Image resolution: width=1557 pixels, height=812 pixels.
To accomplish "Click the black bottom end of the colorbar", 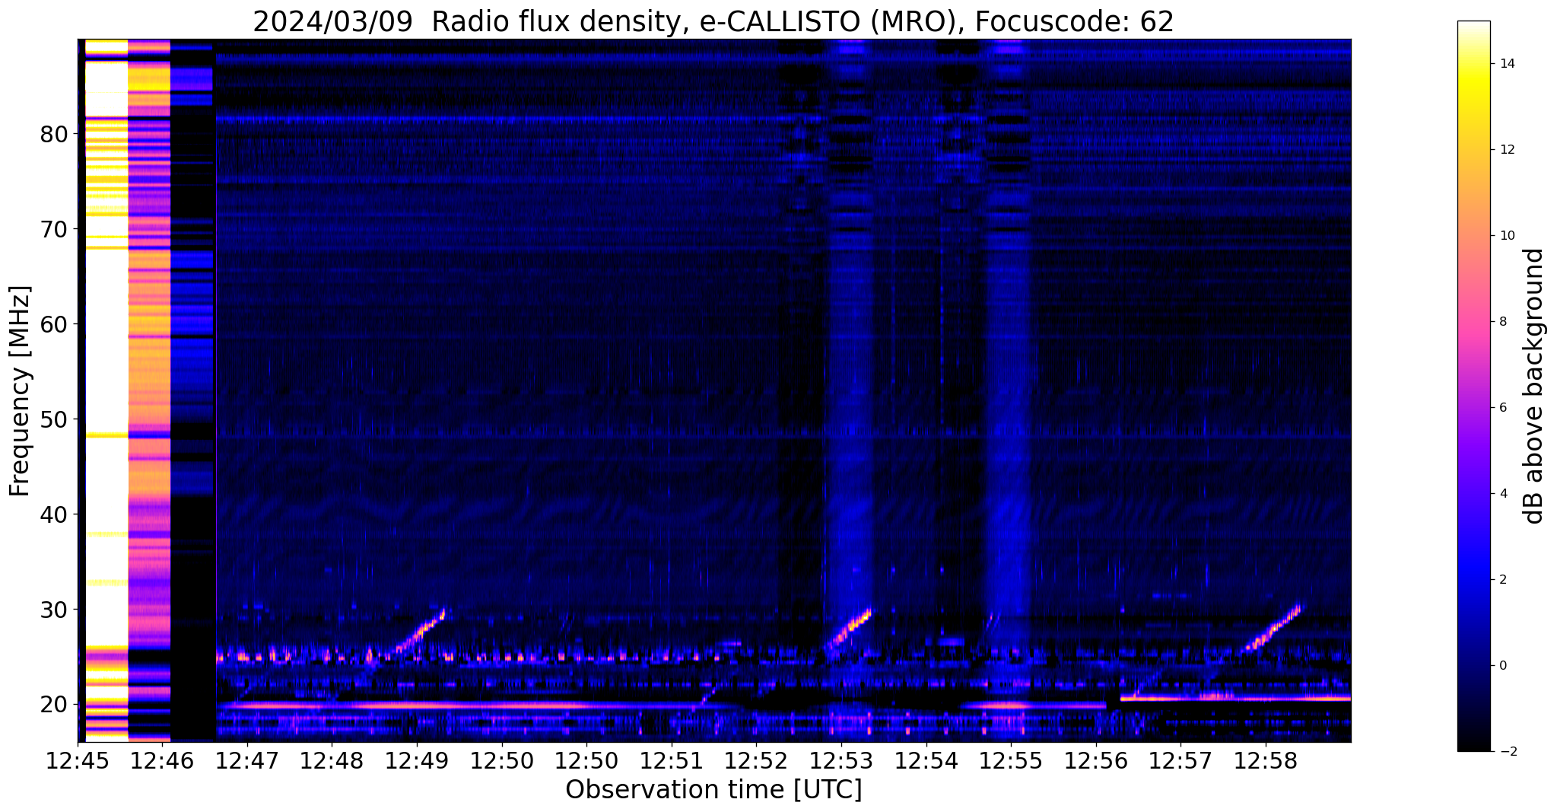I will (x=1473, y=744).
